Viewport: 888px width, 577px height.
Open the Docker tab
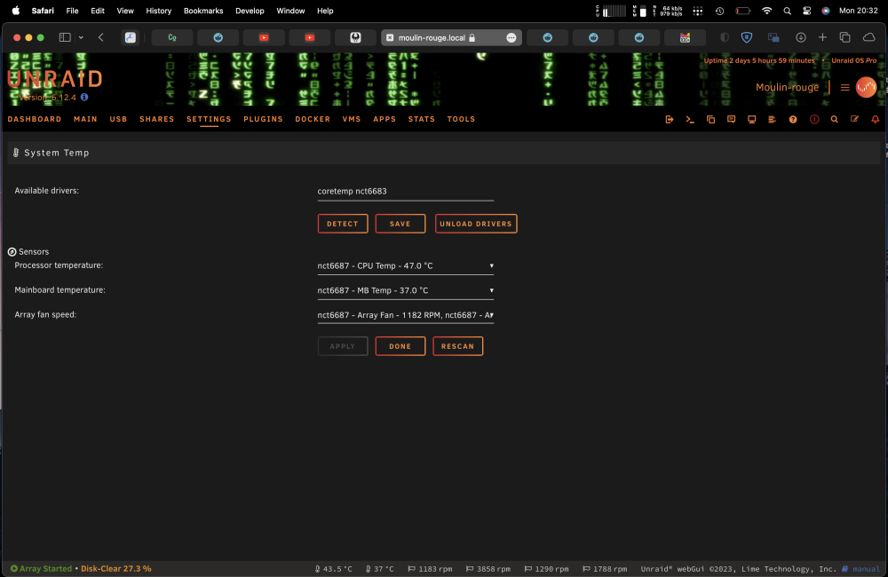(313, 119)
